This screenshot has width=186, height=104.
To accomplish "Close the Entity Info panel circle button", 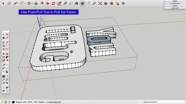I will click(x=165, y=8).
